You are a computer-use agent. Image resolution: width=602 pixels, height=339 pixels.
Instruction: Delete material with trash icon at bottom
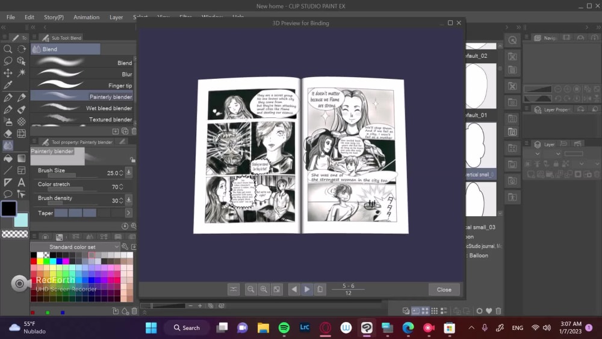[x=498, y=311]
